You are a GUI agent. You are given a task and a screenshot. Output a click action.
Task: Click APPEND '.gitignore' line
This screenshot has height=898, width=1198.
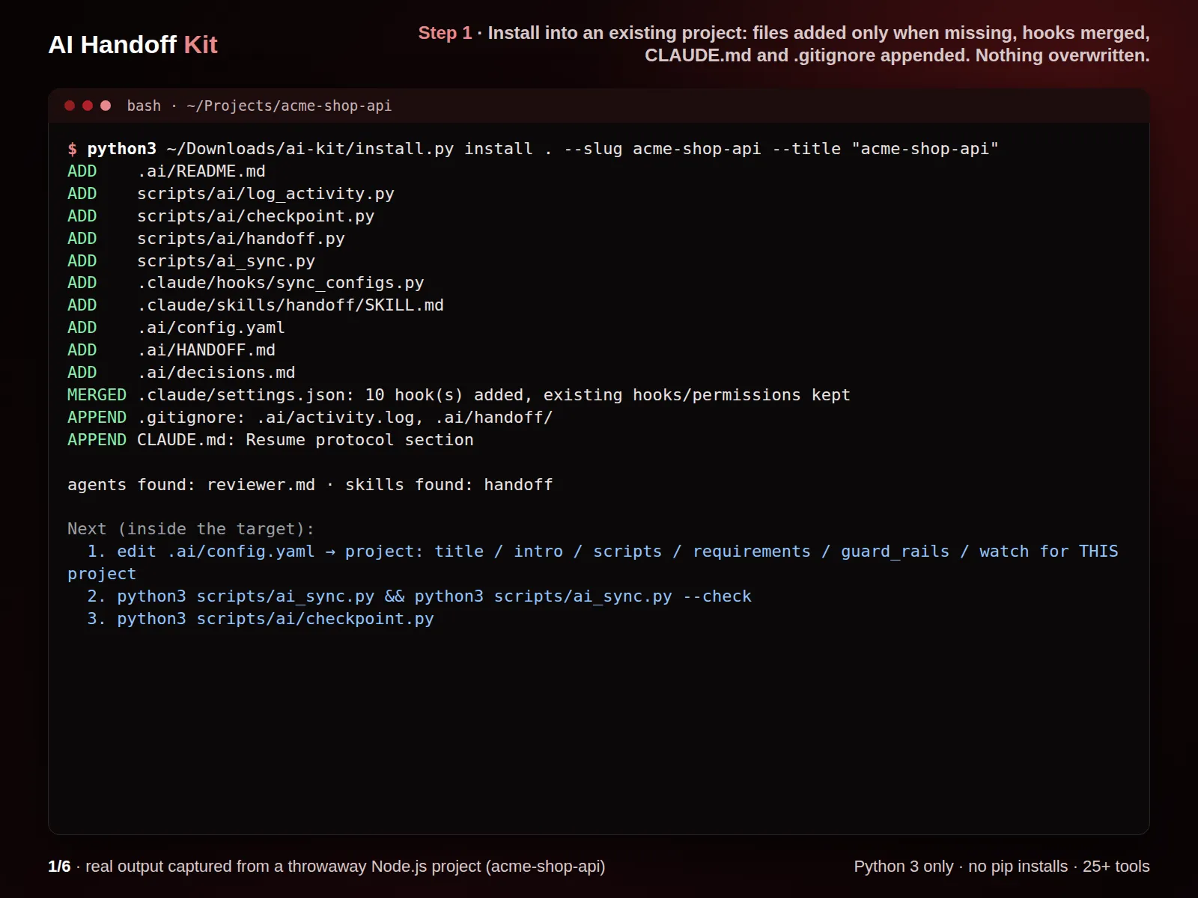pyautogui.click(x=310, y=418)
